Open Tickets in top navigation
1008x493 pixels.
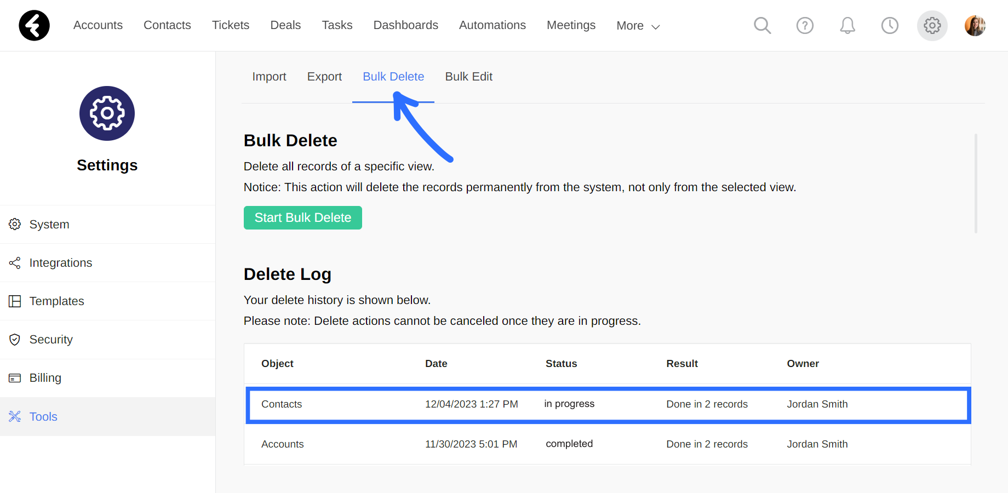(231, 25)
